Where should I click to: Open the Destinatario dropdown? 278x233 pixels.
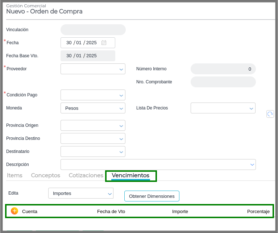pyautogui.click(x=93, y=151)
